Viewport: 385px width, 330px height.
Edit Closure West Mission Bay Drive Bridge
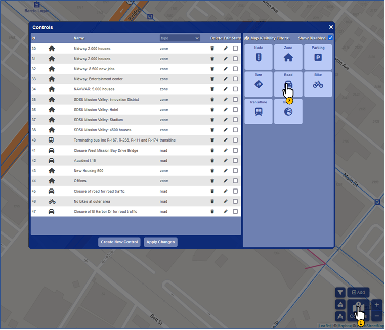coord(226,150)
